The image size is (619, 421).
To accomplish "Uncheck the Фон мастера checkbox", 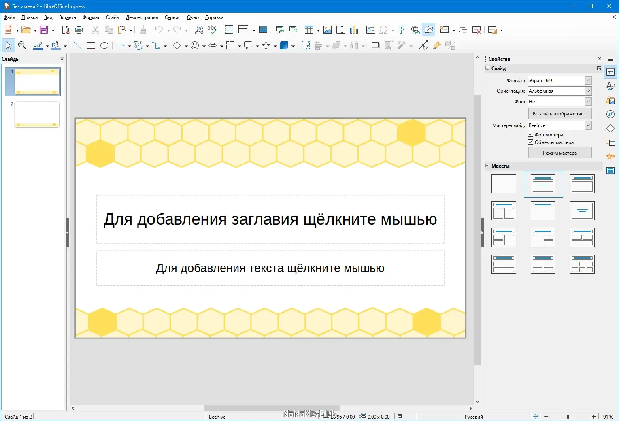I will pos(530,134).
